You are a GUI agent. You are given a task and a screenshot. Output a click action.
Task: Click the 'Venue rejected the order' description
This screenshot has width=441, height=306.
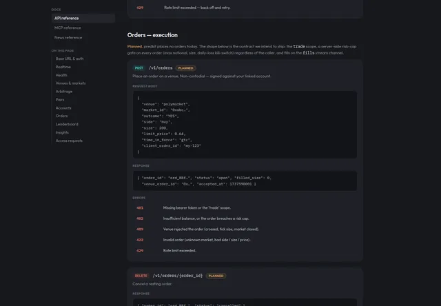coord(211,229)
